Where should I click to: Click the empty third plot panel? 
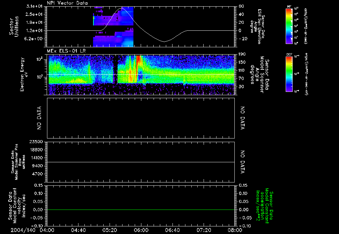(141, 118)
